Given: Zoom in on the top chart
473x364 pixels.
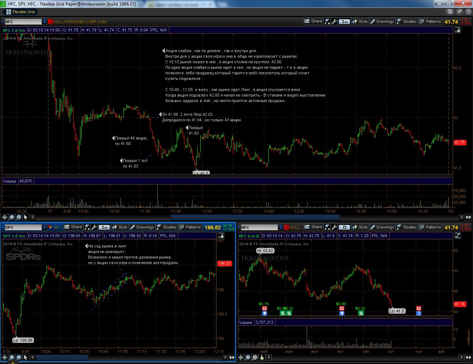Looking at the screenshot, I should click(x=12, y=217).
